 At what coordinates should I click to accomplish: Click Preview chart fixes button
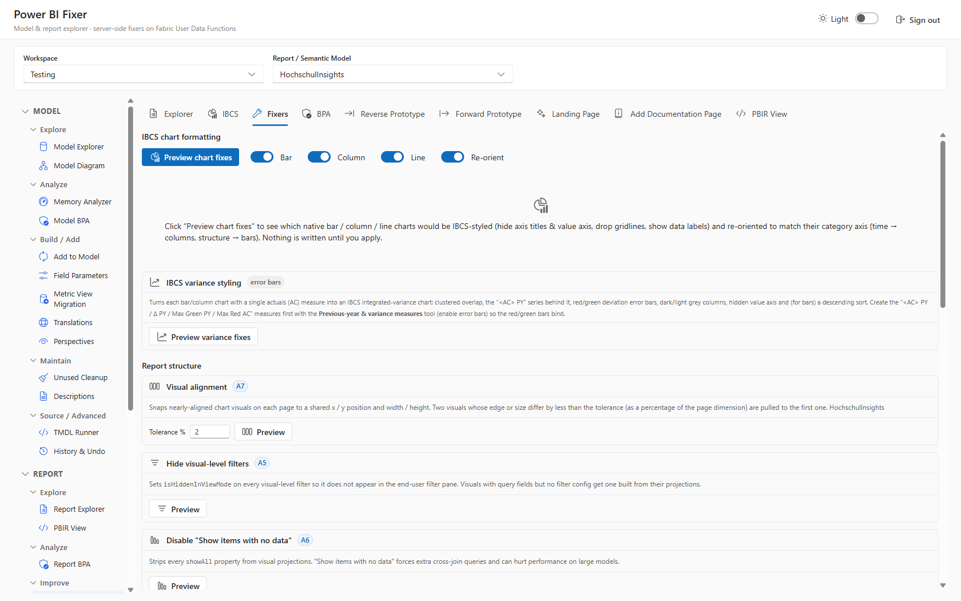190,157
